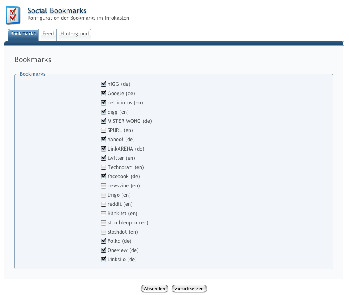The height and width of the screenshot is (295, 349).
Task: Uncheck the twitter (en) bookmark
Action: [x=103, y=158]
